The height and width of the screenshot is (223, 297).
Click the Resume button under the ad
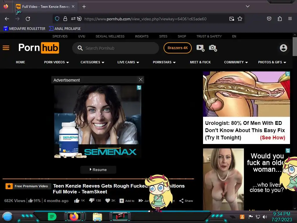pos(98,170)
